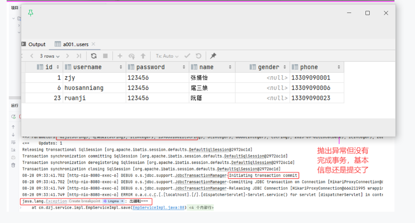Toggle scroll to end of console
415x223 pixels.
tap(13, 150)
